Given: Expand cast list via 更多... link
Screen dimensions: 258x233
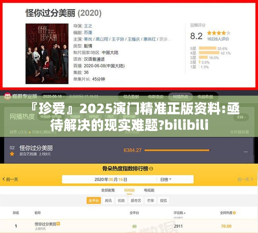Looking at the screenshot, I should [165, 39].
